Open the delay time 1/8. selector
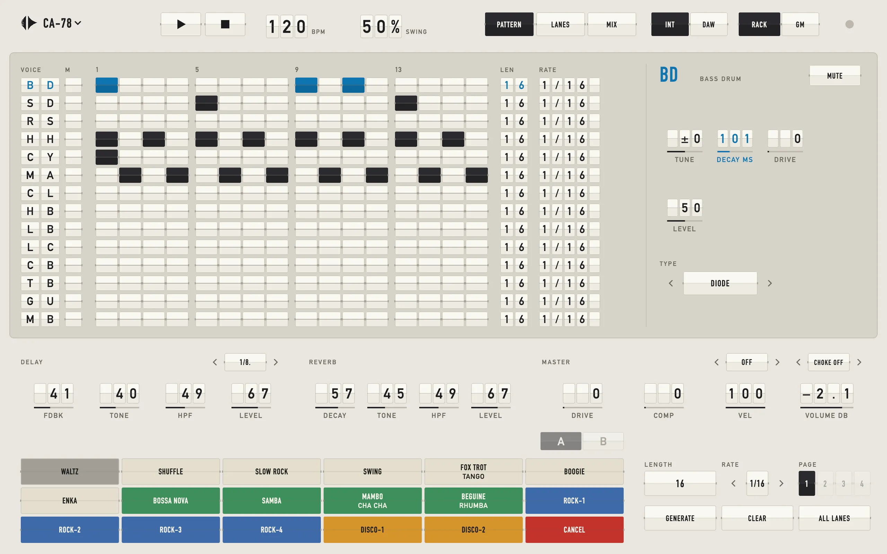 [245, 362]
